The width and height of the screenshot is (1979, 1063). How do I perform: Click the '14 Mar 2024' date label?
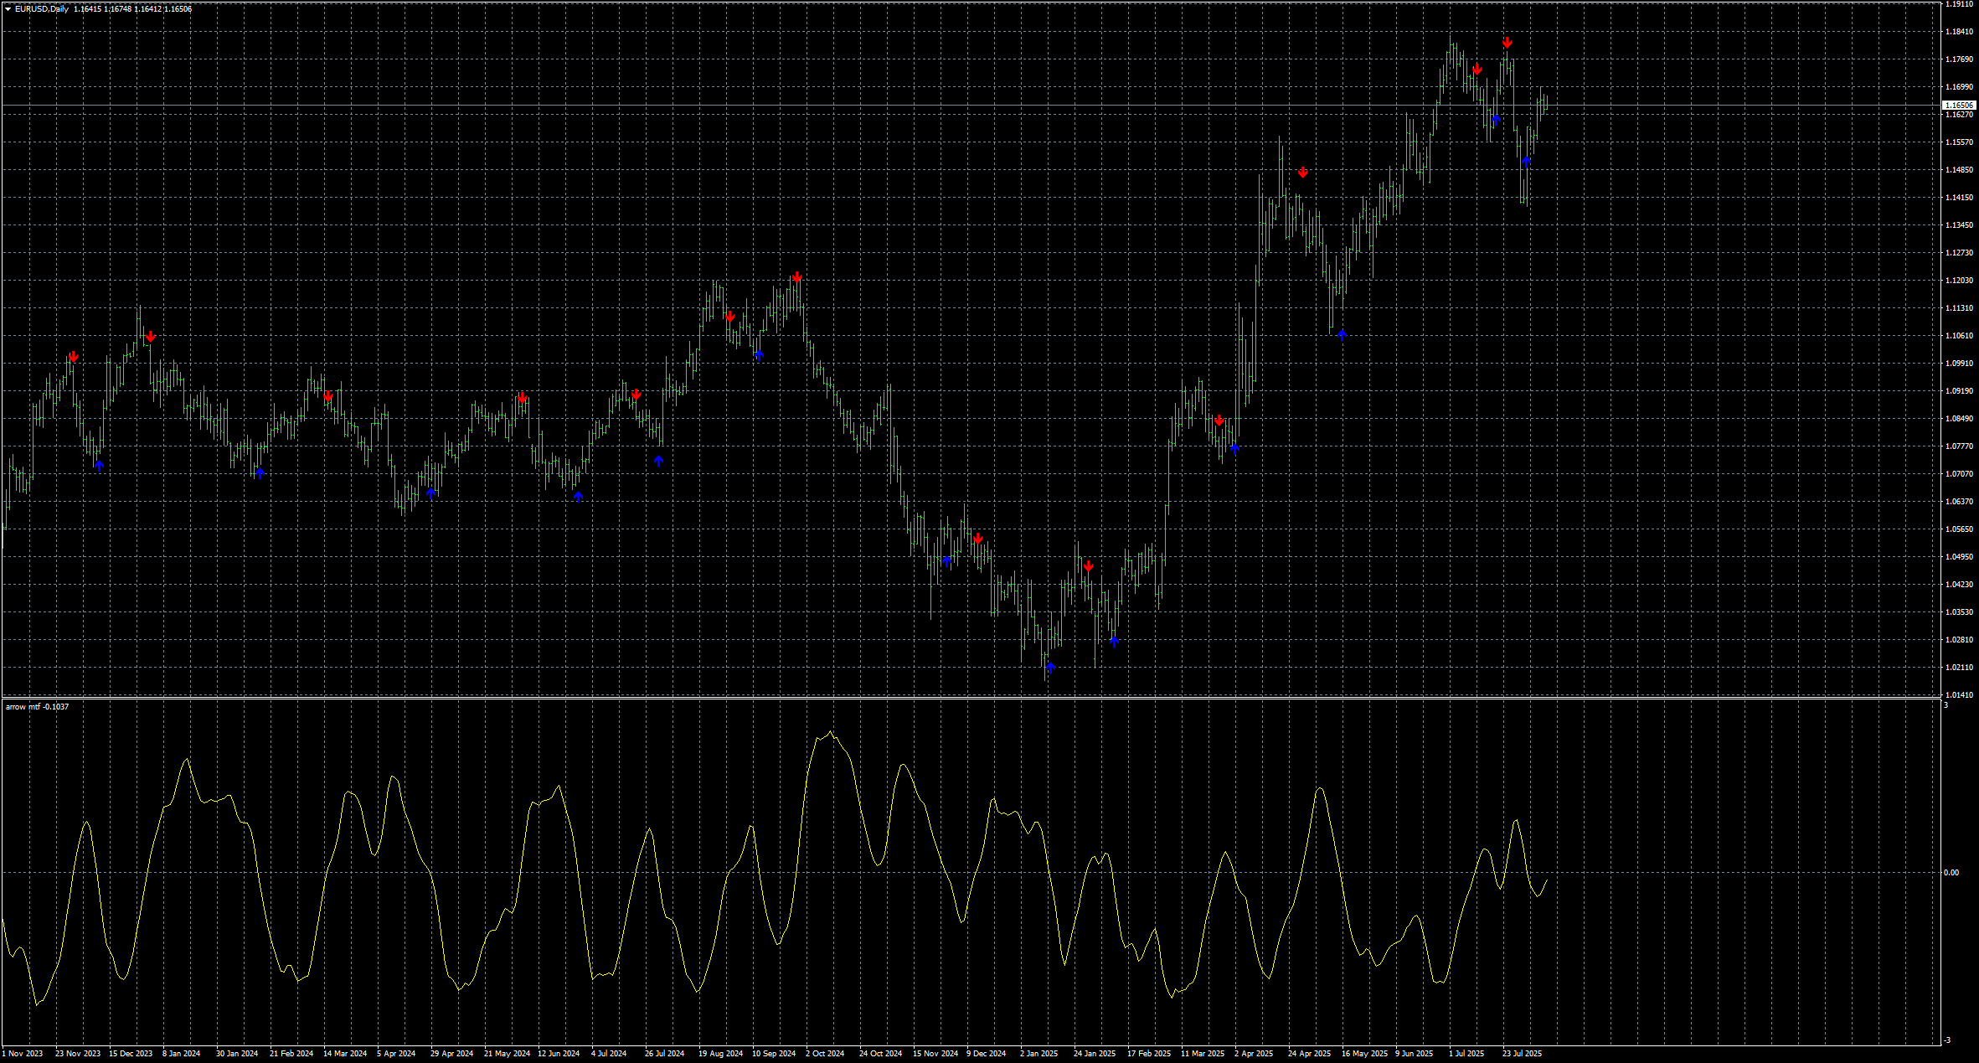[x=345, y=1054]
